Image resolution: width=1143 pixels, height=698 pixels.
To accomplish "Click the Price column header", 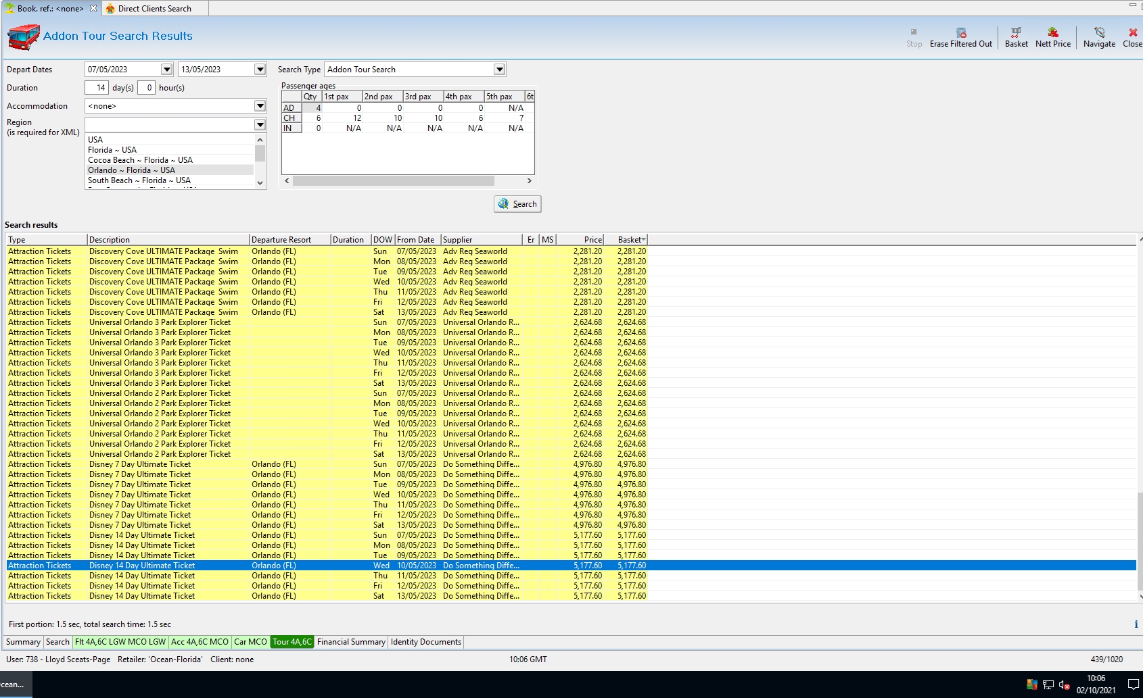I will pos(580,240).
